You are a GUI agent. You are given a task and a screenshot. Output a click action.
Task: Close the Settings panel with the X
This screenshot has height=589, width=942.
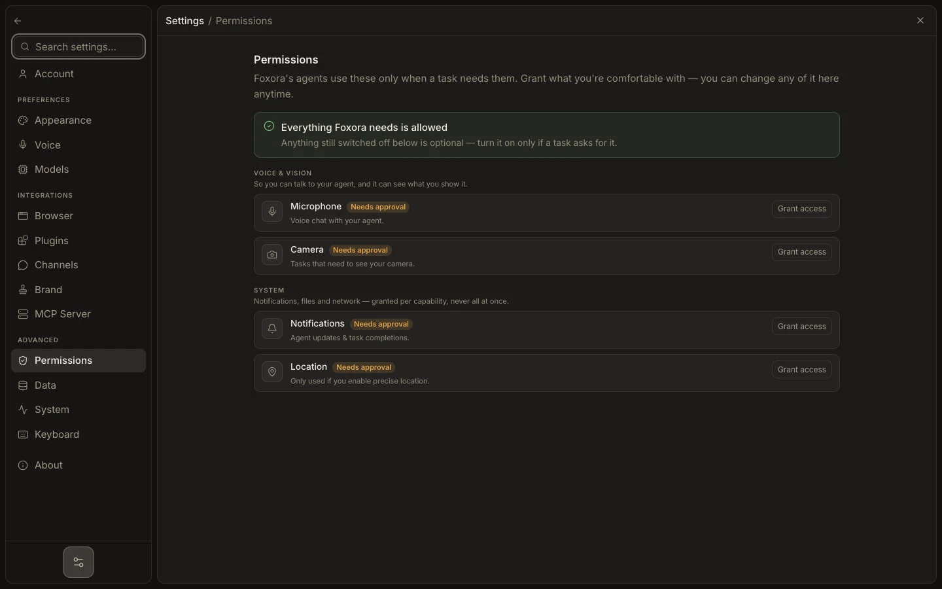click(920, 21)
